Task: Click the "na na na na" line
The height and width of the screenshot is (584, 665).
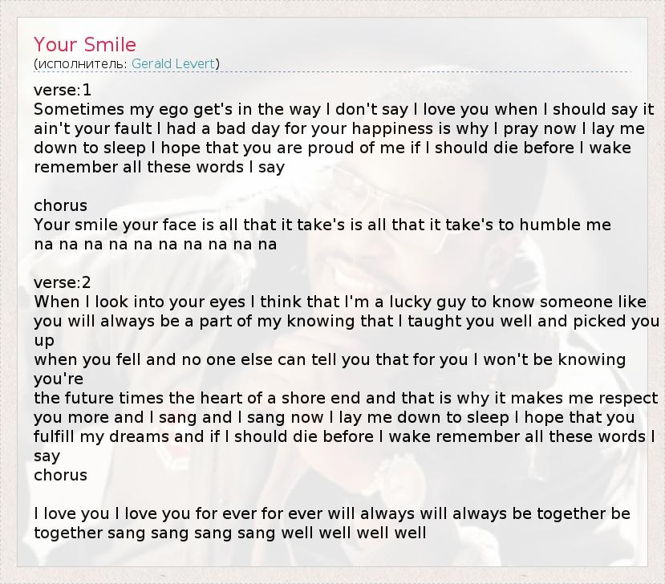Action: [x=155, y=244]
